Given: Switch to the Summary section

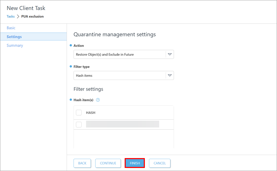Looking at the screenshot, I should pyautogui.click(x=15, y=46).
